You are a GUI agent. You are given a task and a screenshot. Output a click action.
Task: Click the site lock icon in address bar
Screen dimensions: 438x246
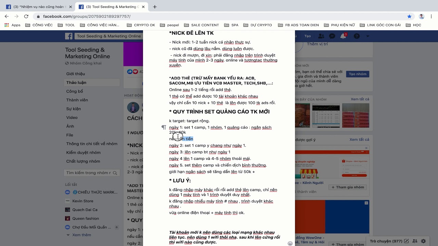[x=38, y=16]
